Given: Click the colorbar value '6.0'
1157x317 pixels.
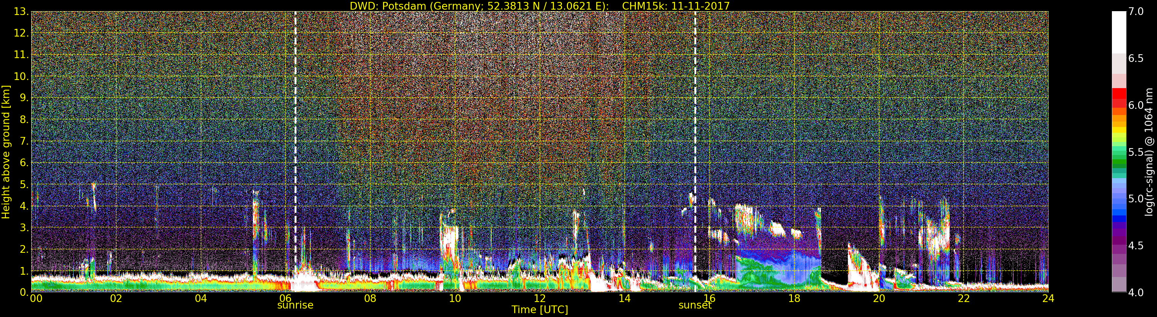Looking at the screenshot, I should (x=1136, y=105).
